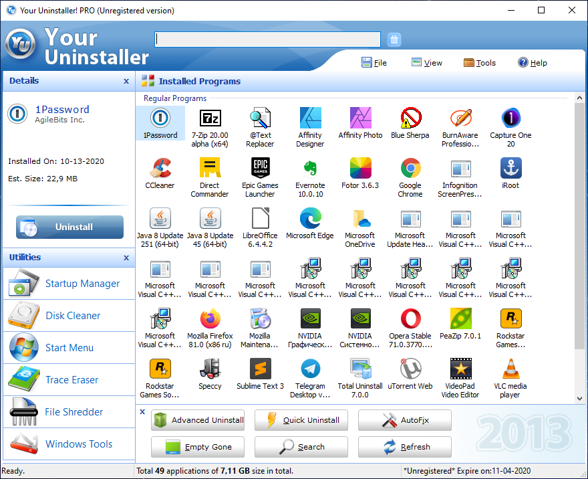Click the Uninstall button in Details
588x479 pixels.
click(69, 227)
